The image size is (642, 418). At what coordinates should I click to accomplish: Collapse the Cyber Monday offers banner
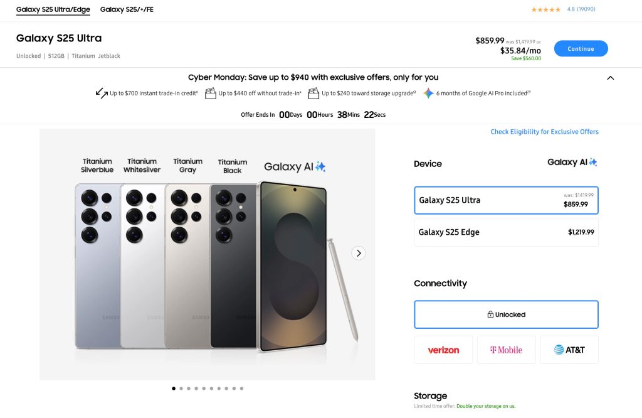point(610,77)
